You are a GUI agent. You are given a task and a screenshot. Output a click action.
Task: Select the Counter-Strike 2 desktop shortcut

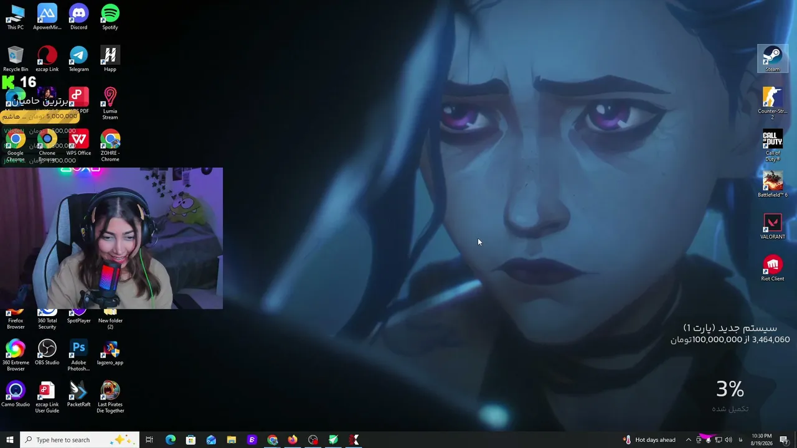773,104
